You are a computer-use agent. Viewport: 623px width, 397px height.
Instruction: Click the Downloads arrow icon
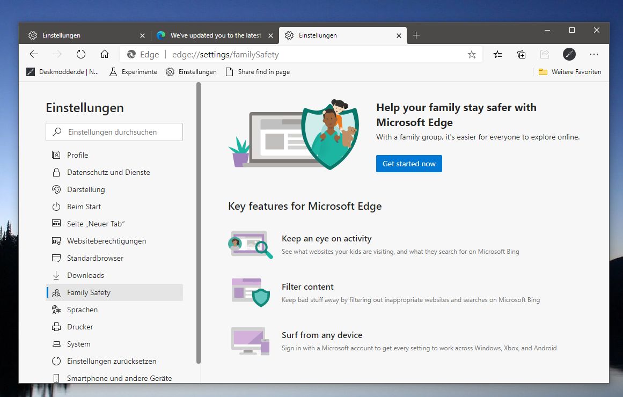coord(56,275)
